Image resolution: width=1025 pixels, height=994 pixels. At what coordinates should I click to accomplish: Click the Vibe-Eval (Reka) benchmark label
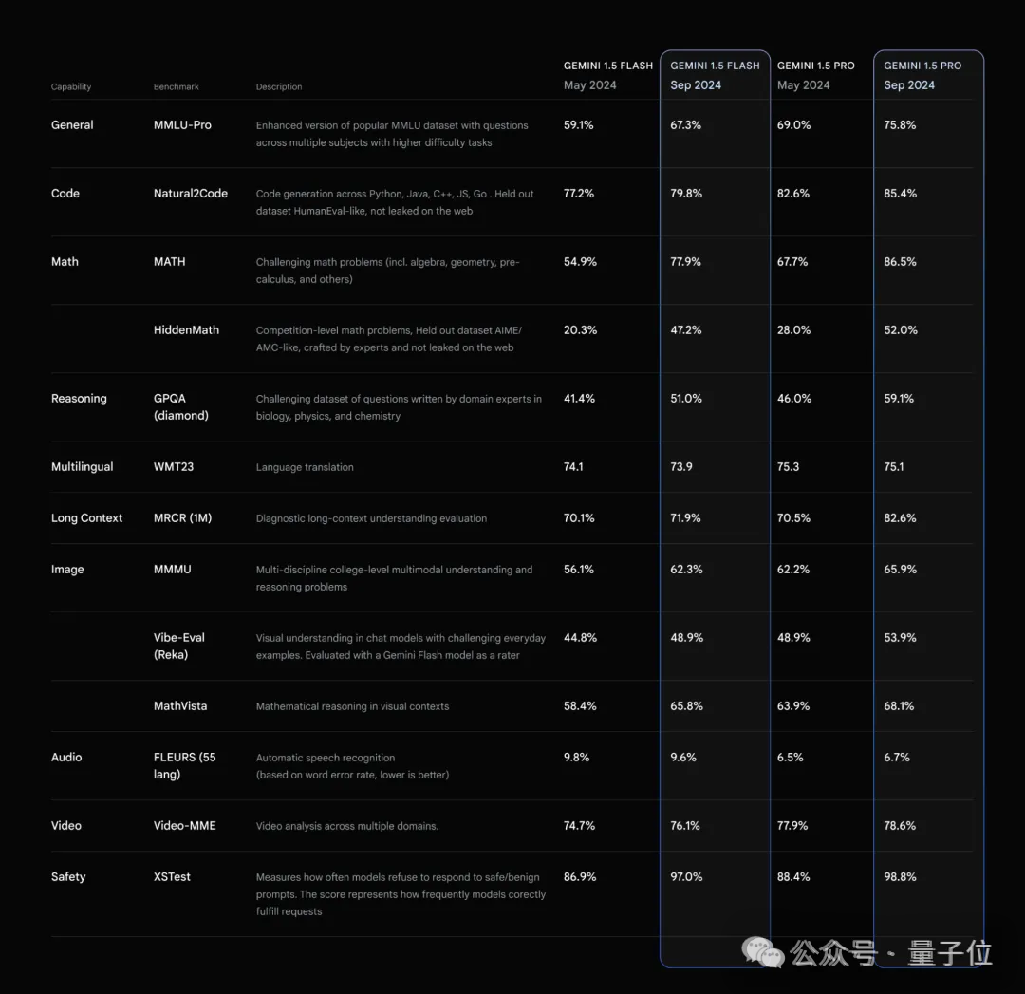179,647
